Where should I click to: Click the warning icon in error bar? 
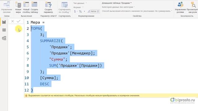coord(26,96)
